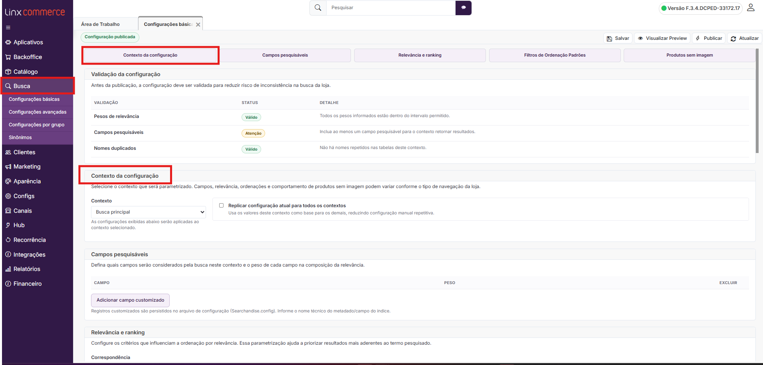The height and width of the screenshot is (365, 763).
Task: Click the STATUS column header
Action: pos(250,103)
